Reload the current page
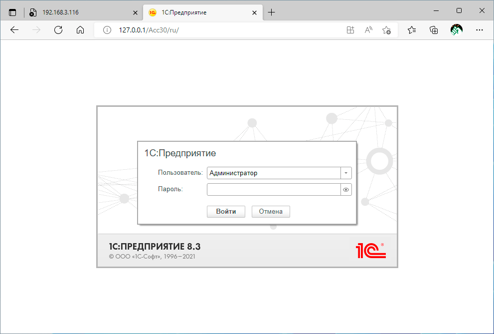 pos(58,30)
